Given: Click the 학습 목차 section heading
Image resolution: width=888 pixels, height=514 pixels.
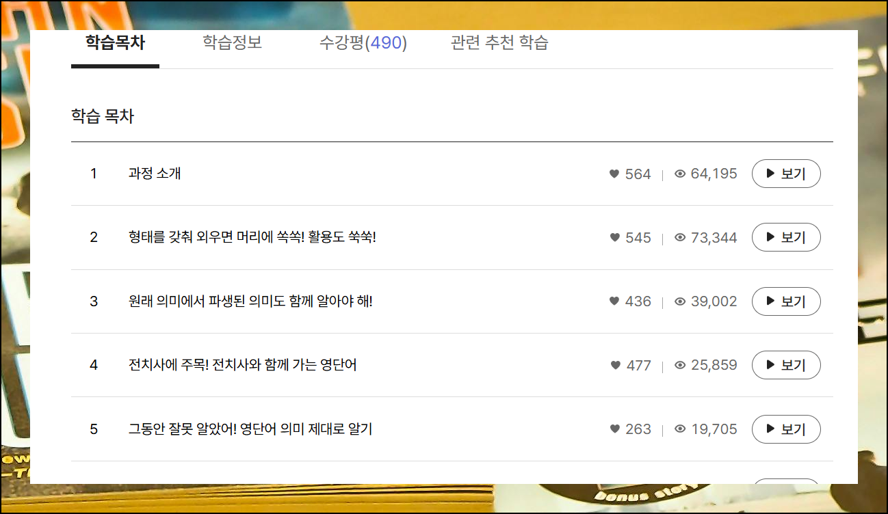Looking at the screenshot, I should pos(103,116).
